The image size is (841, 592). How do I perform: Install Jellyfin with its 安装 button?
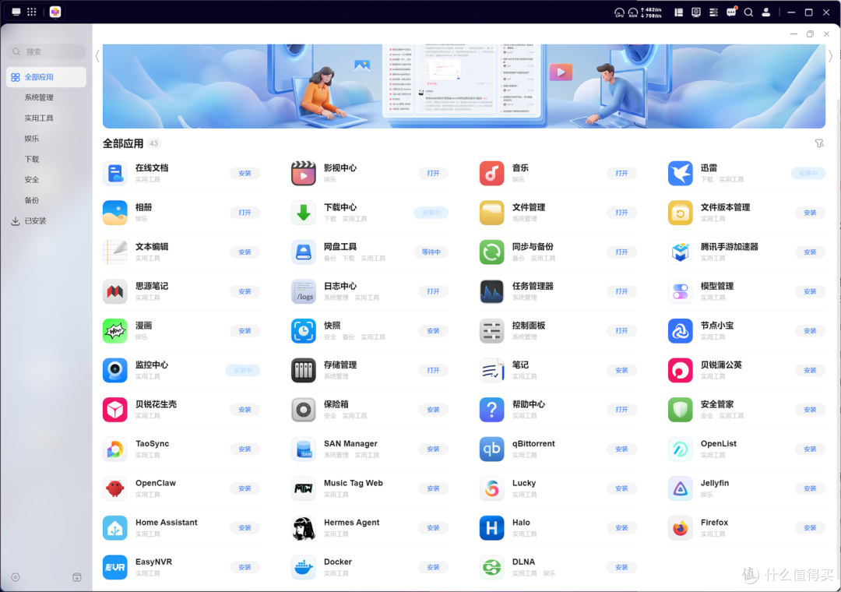(x=810, y=488)
